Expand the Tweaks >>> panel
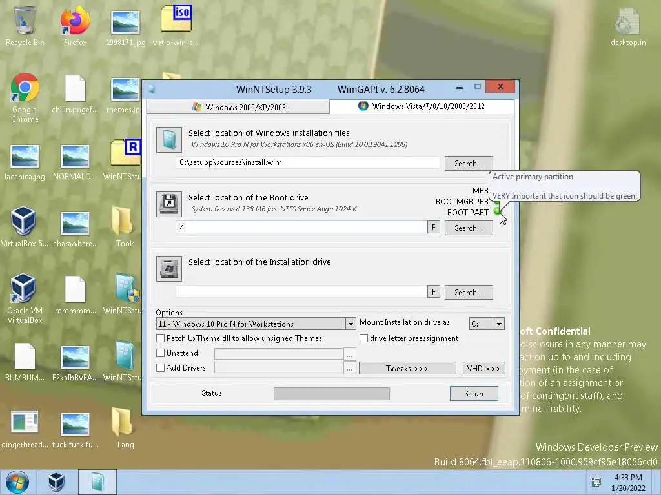This screenshot has width=661, height=495. pyautogui.click(x=407, y=368)
